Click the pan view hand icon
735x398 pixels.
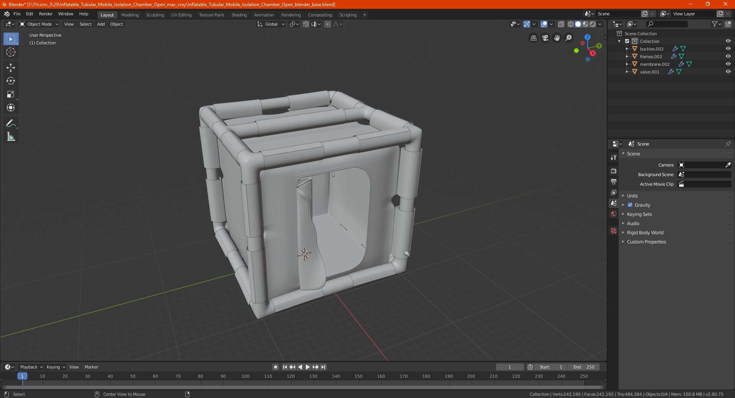(557, 38)
